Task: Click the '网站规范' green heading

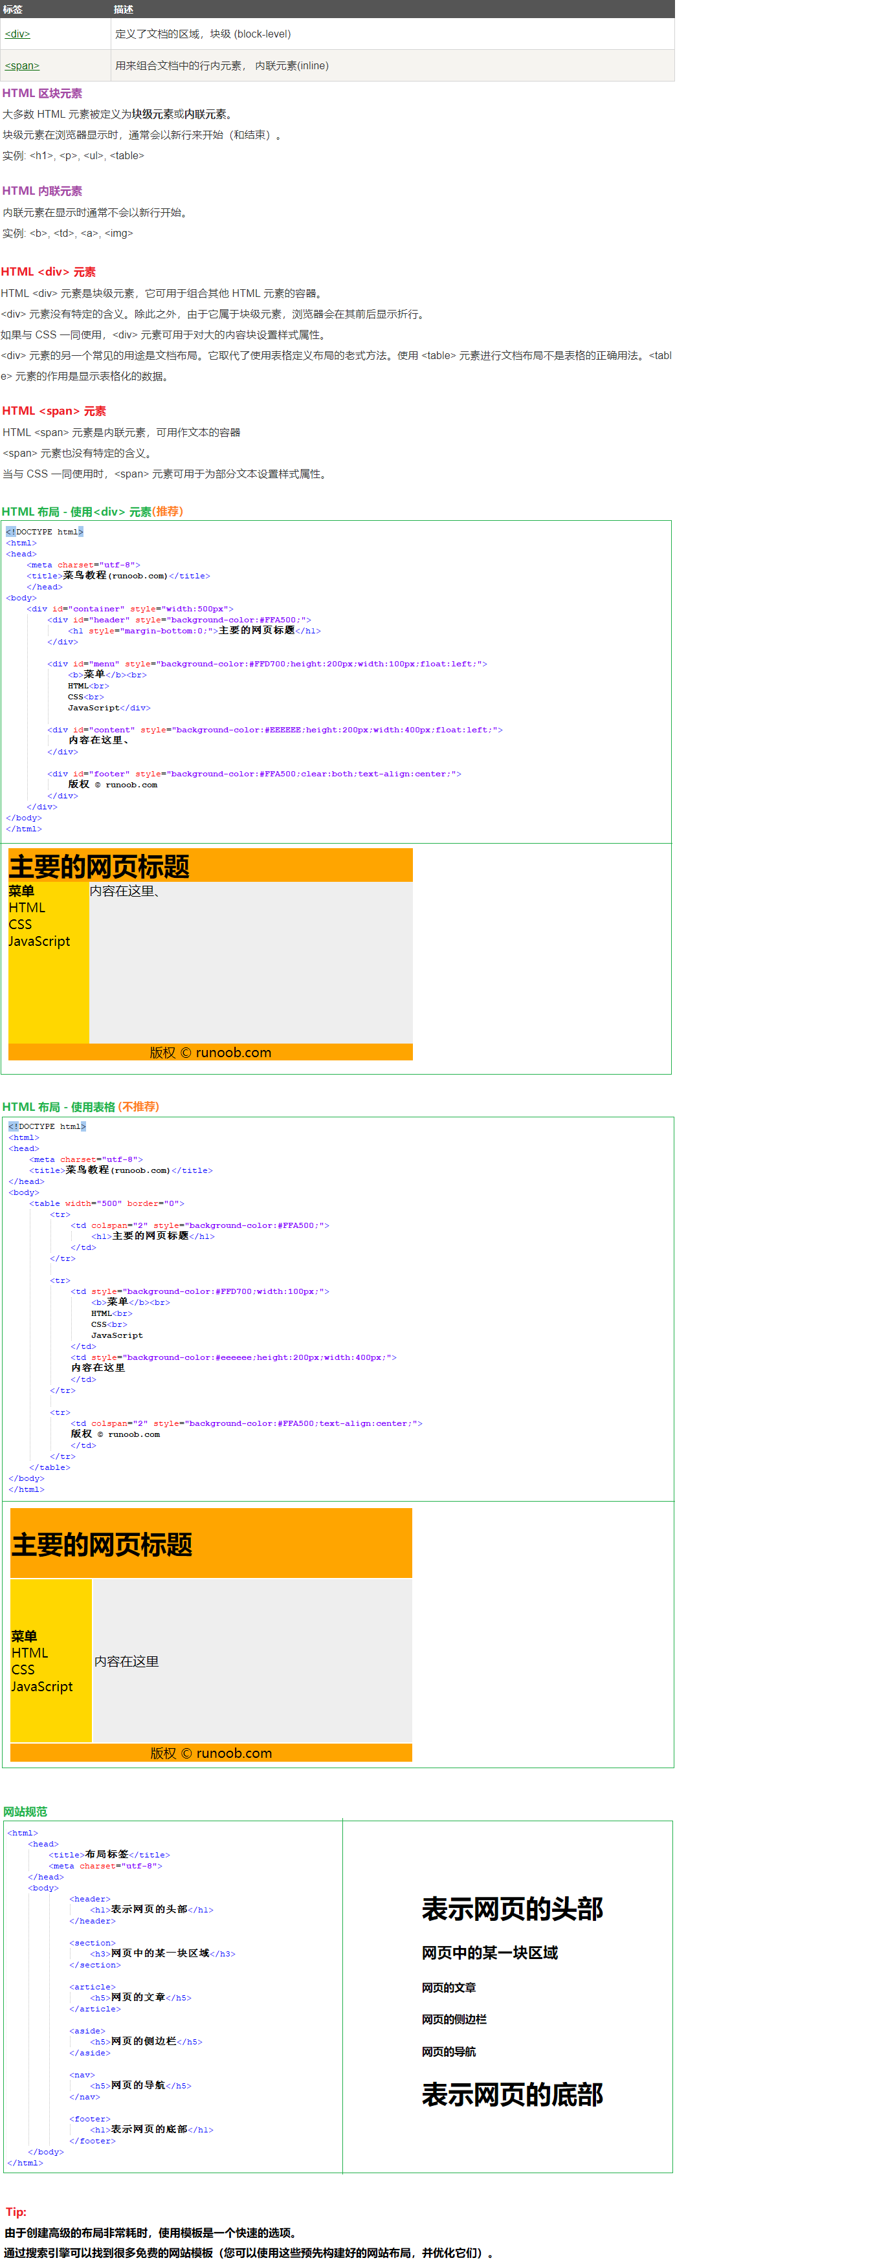Action: [25, 1812]
